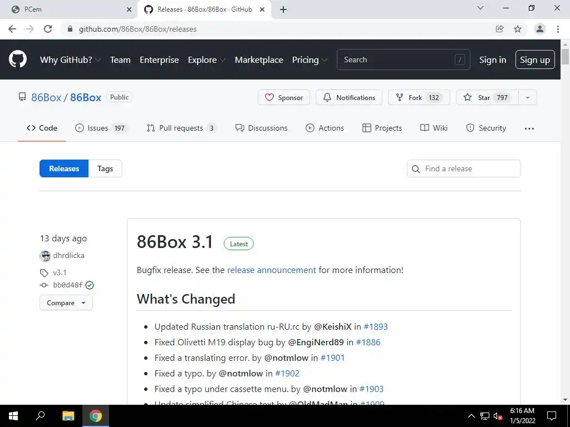Open the Discussions tab
This screenshot has width=570, height=427.
pos(262,128)
